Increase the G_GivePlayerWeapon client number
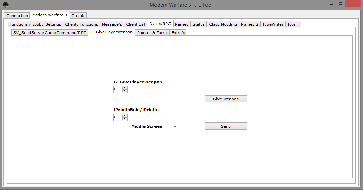This screenshot has height=190, width=363. coord(125,88)
